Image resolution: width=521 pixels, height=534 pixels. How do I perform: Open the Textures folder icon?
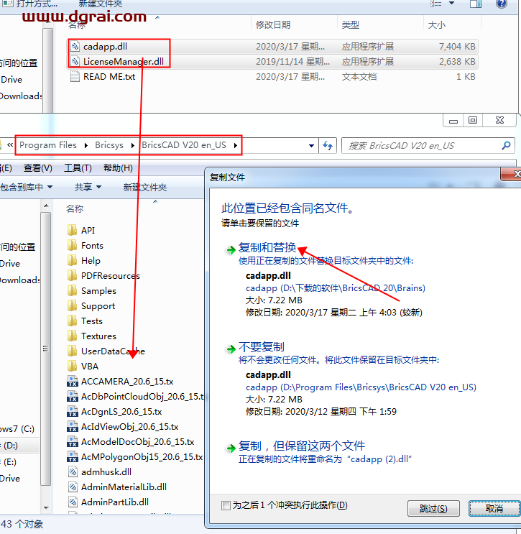click(x=72, y=336)
